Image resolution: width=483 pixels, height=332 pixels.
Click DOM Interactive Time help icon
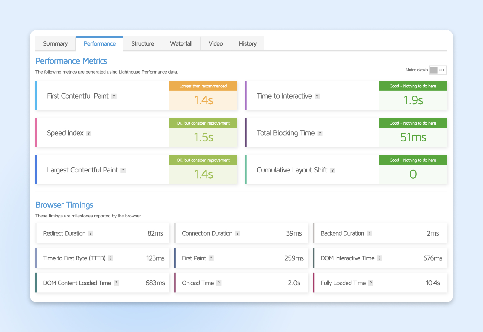pos(379,258)
